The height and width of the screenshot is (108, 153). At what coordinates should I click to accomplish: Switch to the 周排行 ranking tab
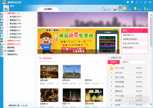click(x=125, y=62)
